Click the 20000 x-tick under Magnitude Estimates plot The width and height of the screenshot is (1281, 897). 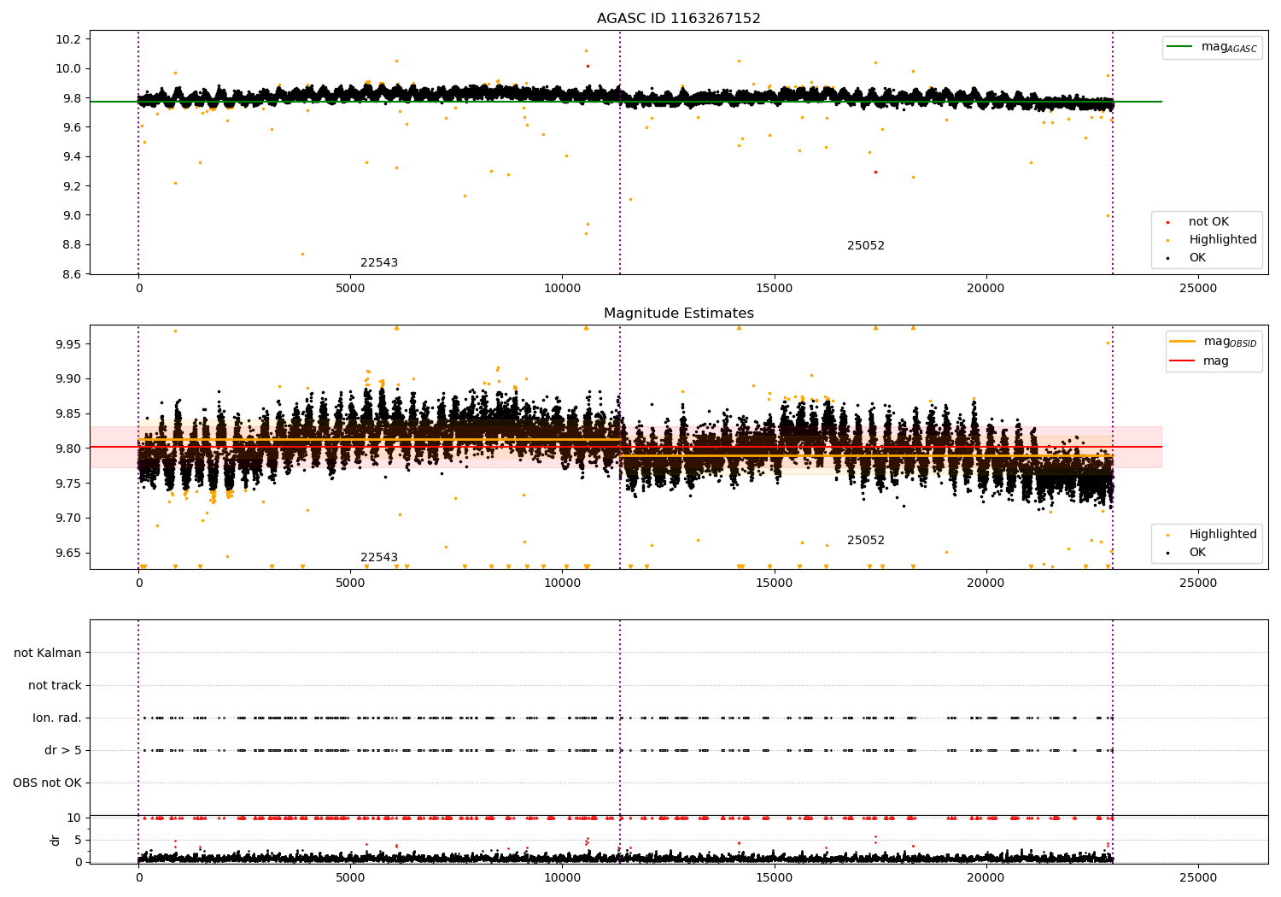(986, 583)
